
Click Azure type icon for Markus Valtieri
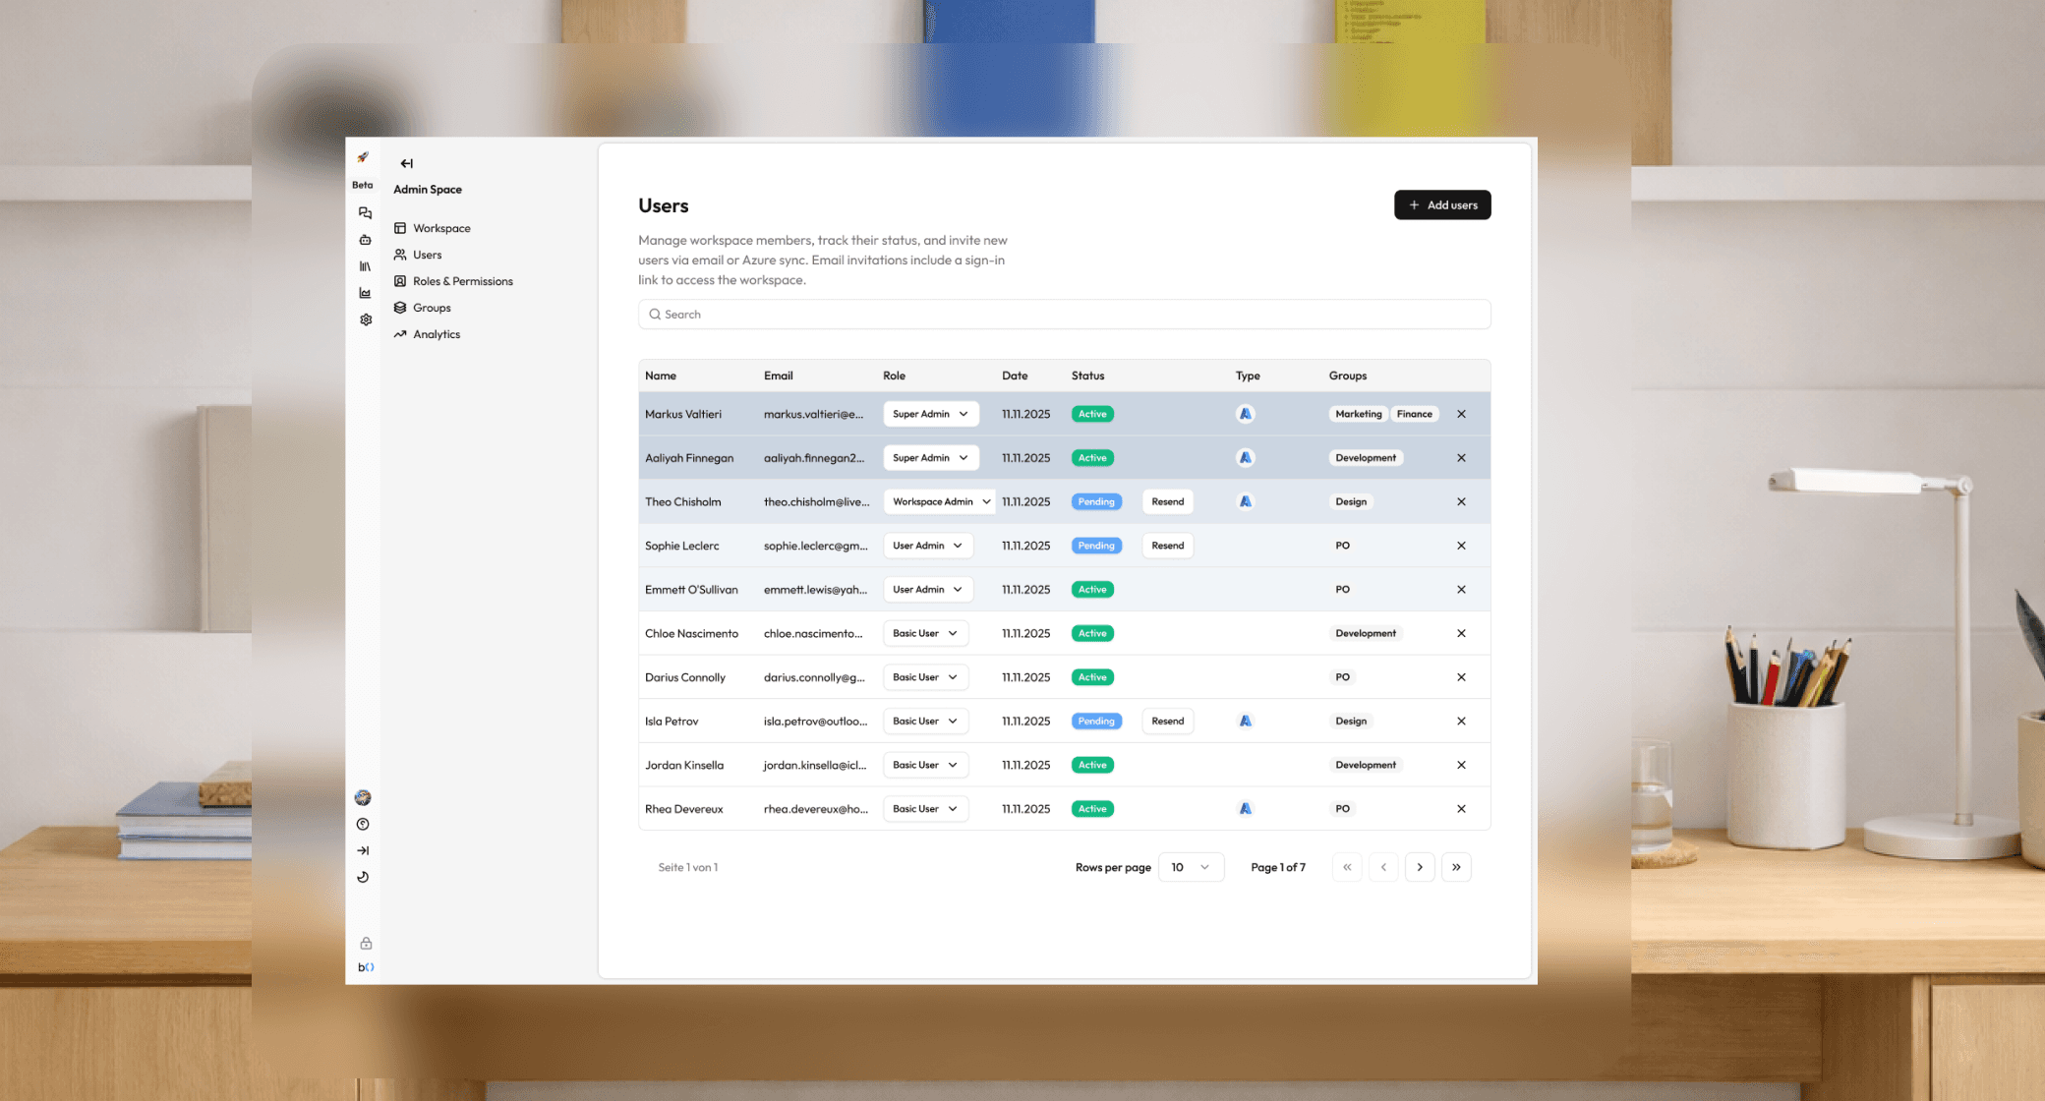click(x=1245, y=414)
